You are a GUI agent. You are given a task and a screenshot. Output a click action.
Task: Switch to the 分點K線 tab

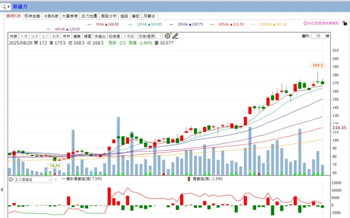(x=51, y=16)
